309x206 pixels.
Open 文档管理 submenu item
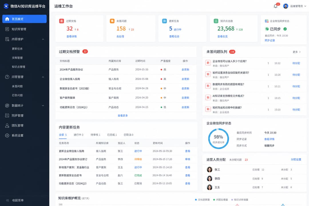[x=17, y=58]
